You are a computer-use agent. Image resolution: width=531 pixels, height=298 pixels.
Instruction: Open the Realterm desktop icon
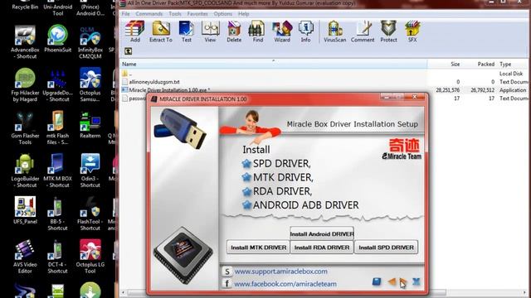(x=90, y=125)
